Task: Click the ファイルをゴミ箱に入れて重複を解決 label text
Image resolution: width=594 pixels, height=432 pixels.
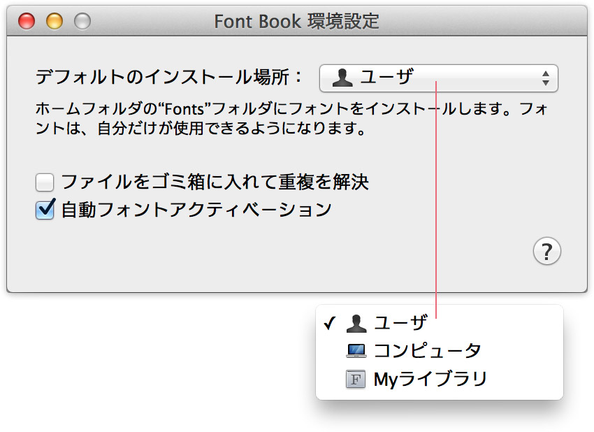Action: coord(215,182)
